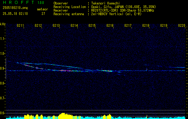The width and height of the screenshot is (188, 119).
Task: Click the 0219 time marker
Action: 164,26
